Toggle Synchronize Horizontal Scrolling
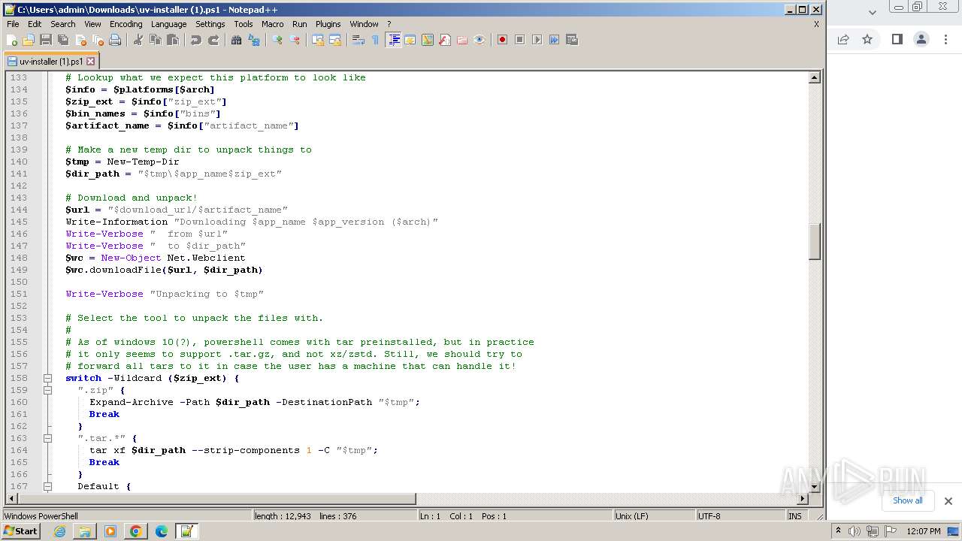Screen dimensions: 962x541 (x=335, y=40)
